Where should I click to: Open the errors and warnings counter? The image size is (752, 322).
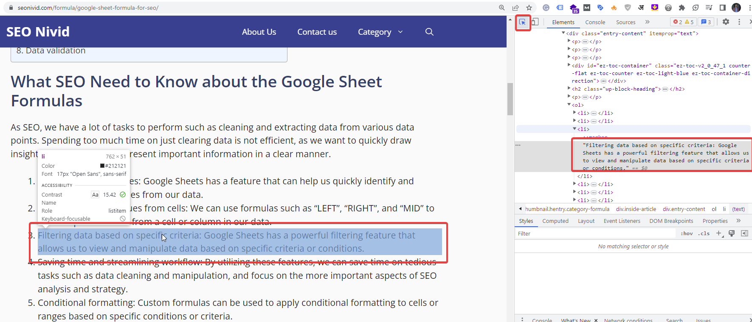click(x=683, y=22)
